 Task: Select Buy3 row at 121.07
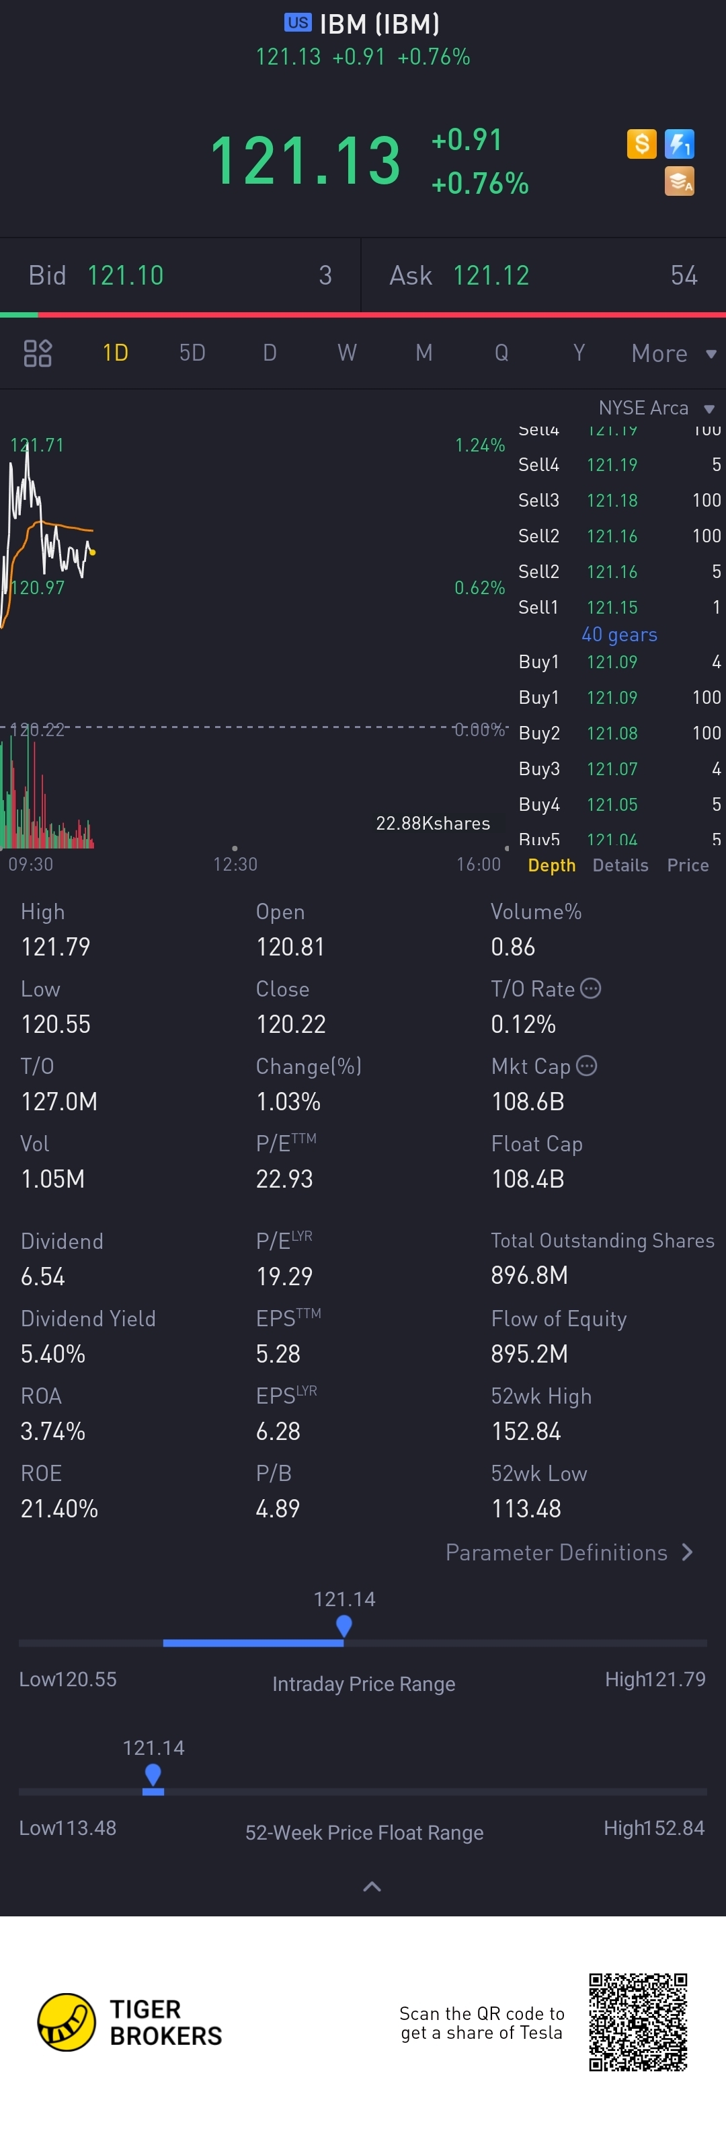coord(620,768)
